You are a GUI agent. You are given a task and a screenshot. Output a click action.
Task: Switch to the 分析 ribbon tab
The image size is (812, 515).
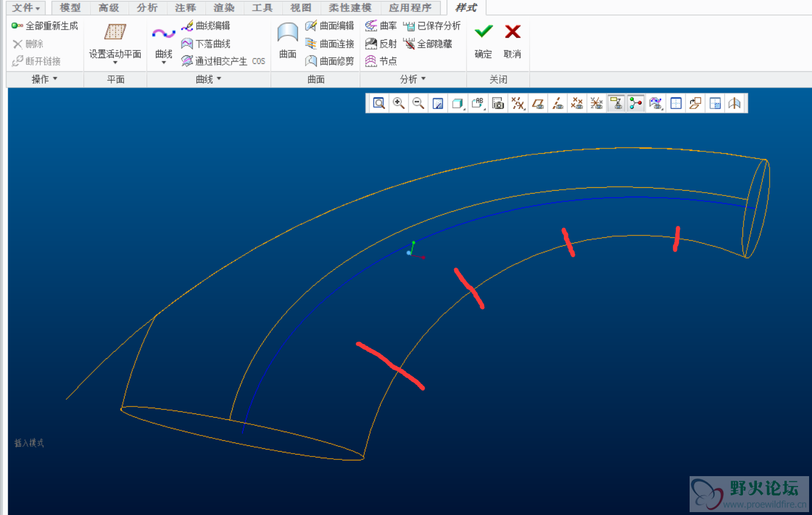[x=147, y=8]
